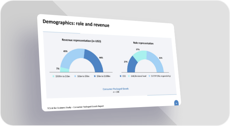This screenshot has height=126, width=230.
Task: Click the blue page number badge
Action: point(176,103)
